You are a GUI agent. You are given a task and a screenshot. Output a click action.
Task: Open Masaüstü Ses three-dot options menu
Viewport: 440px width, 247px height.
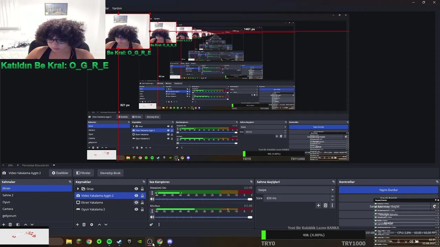click(x=152, y=193)
